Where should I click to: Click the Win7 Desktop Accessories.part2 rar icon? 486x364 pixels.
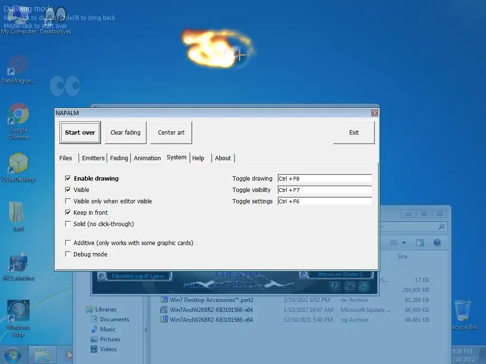(164, 300)
